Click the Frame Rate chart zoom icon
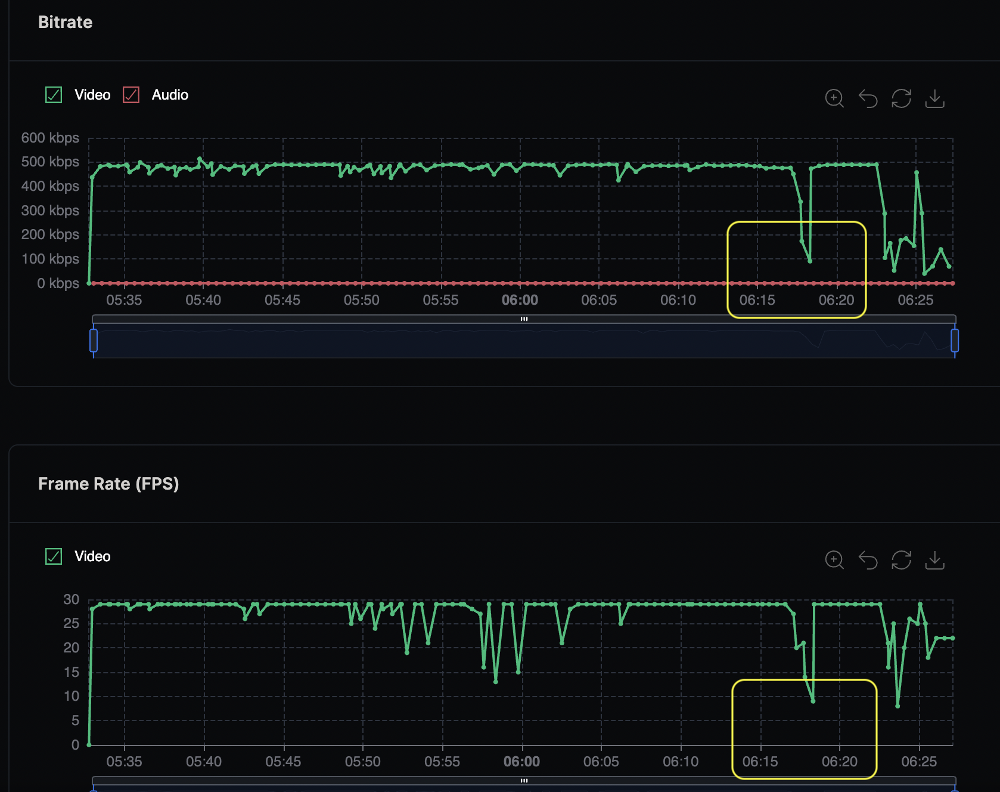 [834, 560]
